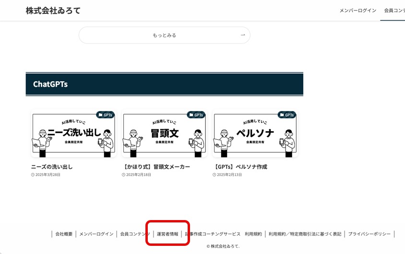Open the 【GPTs】ペルソナ作成 article title
Image resolution: width=405 pixels, height=254 pixels.
(x=240, y=167)
